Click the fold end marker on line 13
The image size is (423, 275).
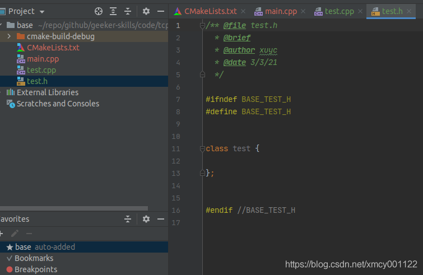pos(202,173)
